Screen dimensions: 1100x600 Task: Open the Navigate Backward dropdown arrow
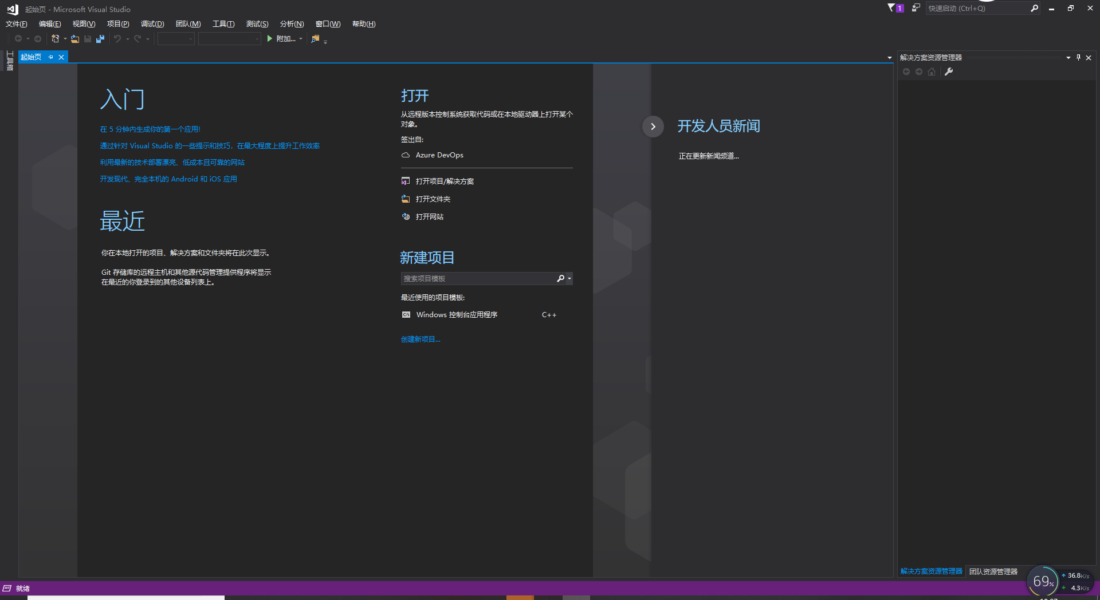pyautogui.click(x=27, y=39)
